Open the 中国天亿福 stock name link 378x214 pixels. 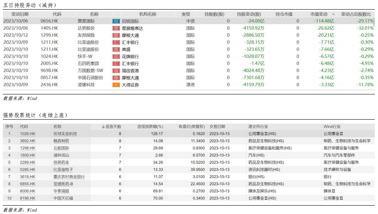point(63,198)
